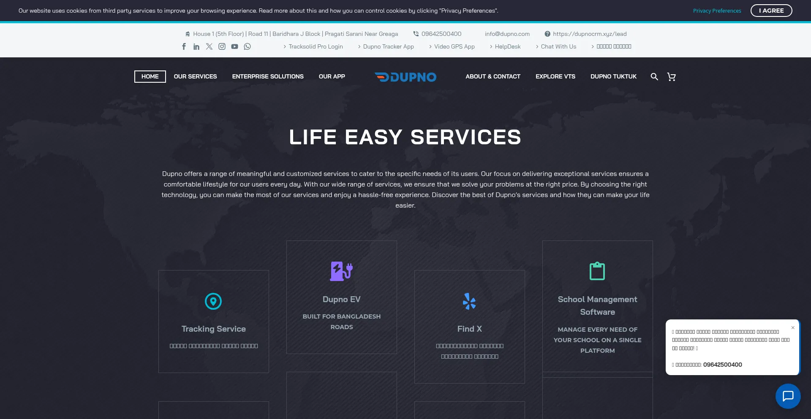Screen dimensions: 811x419
Task: Select the HOME menu item
Action: pyautogui.click(x=150, y=76)
